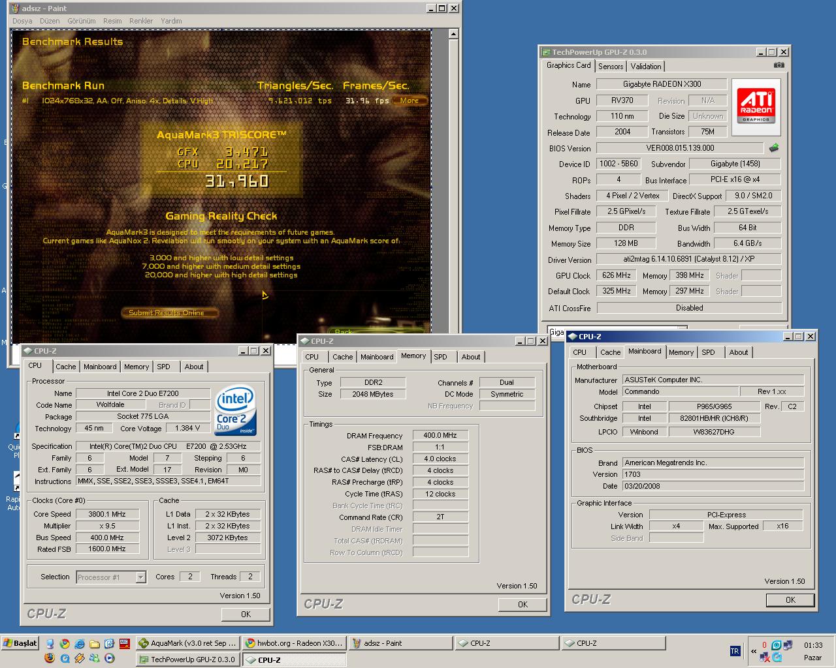Select the Graphics Card tab in GPU-Z
Image resolution: width=836 pixels, height=668 pixels.
[568, 65]
